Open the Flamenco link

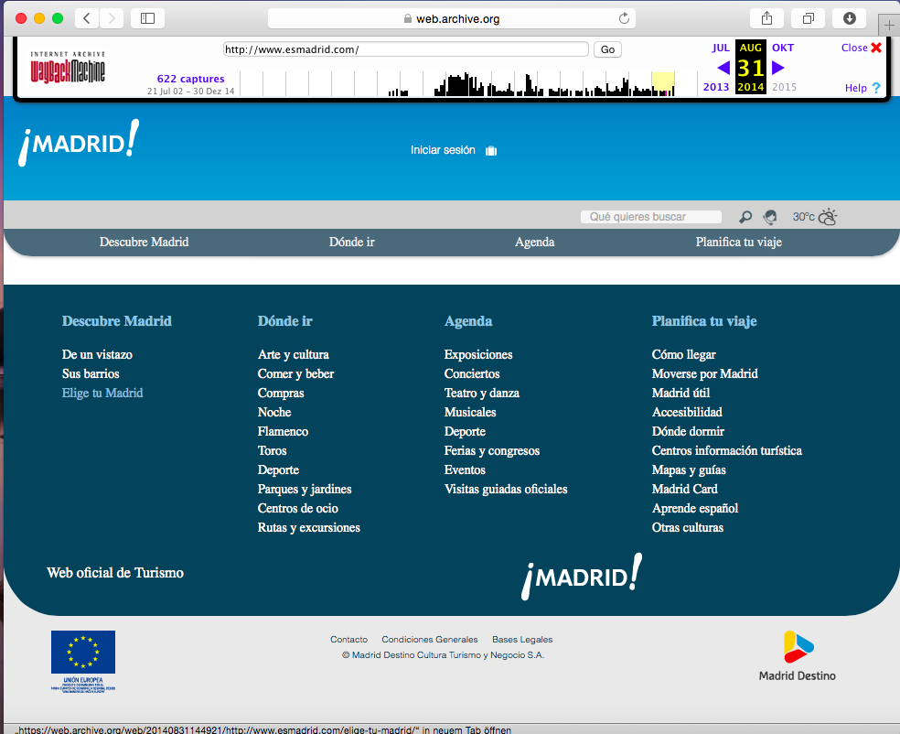point(283,431)
